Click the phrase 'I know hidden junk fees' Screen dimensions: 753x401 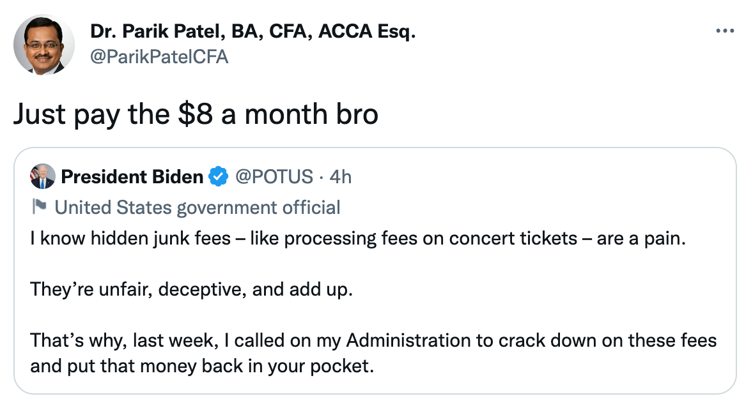[x=130, y=239]
